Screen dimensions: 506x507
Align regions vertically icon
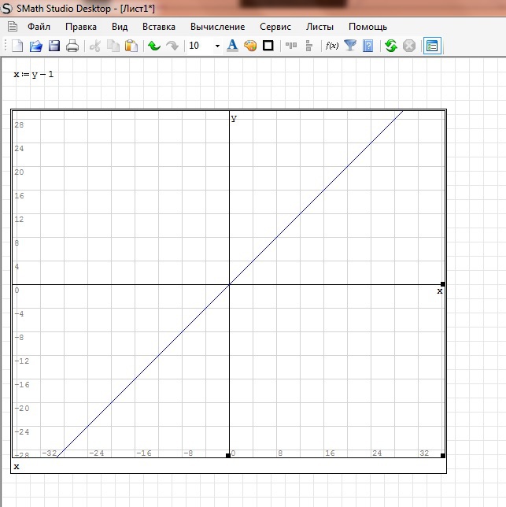[309, 46]
